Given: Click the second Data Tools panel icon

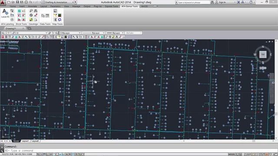Looking at the screenshot, I should pos(47,16).
